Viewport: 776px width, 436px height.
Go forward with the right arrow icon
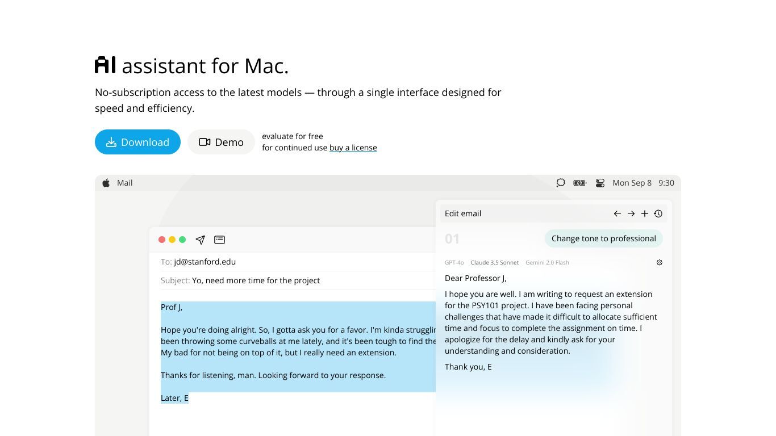[x=631, y=213]
